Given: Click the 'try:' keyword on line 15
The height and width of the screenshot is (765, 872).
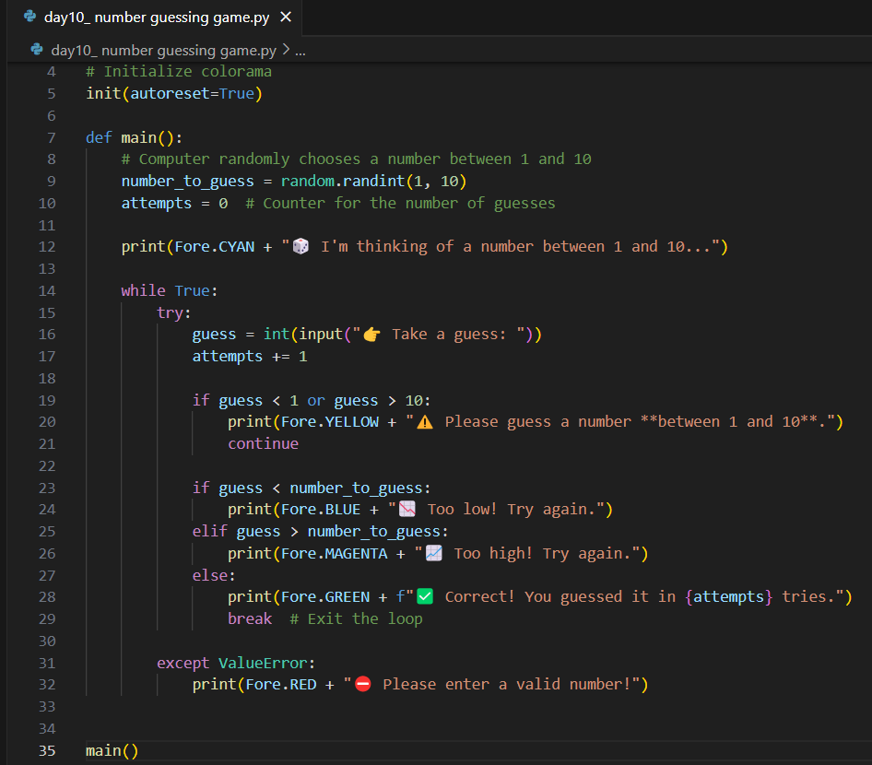Looking at the screenshot, I should (174, 313).
